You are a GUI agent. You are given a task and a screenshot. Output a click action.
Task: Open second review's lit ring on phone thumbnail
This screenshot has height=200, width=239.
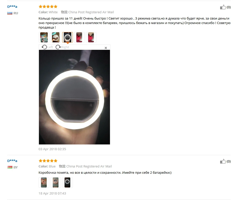point(67,182)
